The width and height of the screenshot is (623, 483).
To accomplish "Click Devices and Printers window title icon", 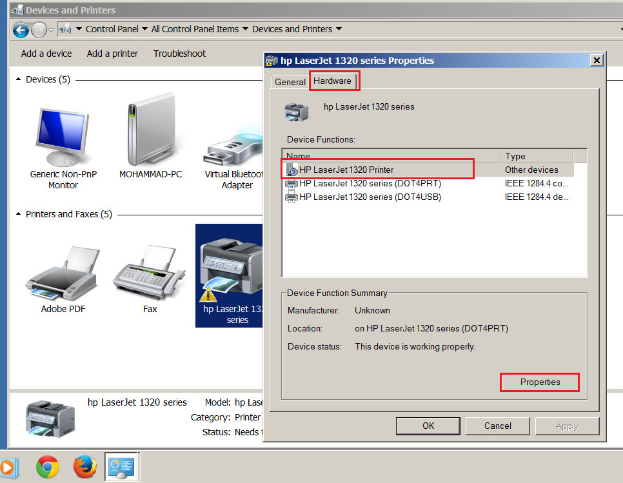I will [17, 10].
